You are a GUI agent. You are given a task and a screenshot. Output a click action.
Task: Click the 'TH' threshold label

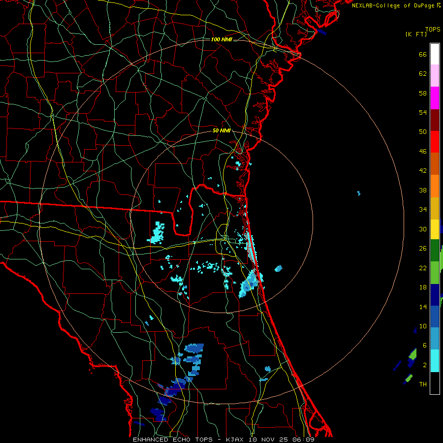pos(423,384)
